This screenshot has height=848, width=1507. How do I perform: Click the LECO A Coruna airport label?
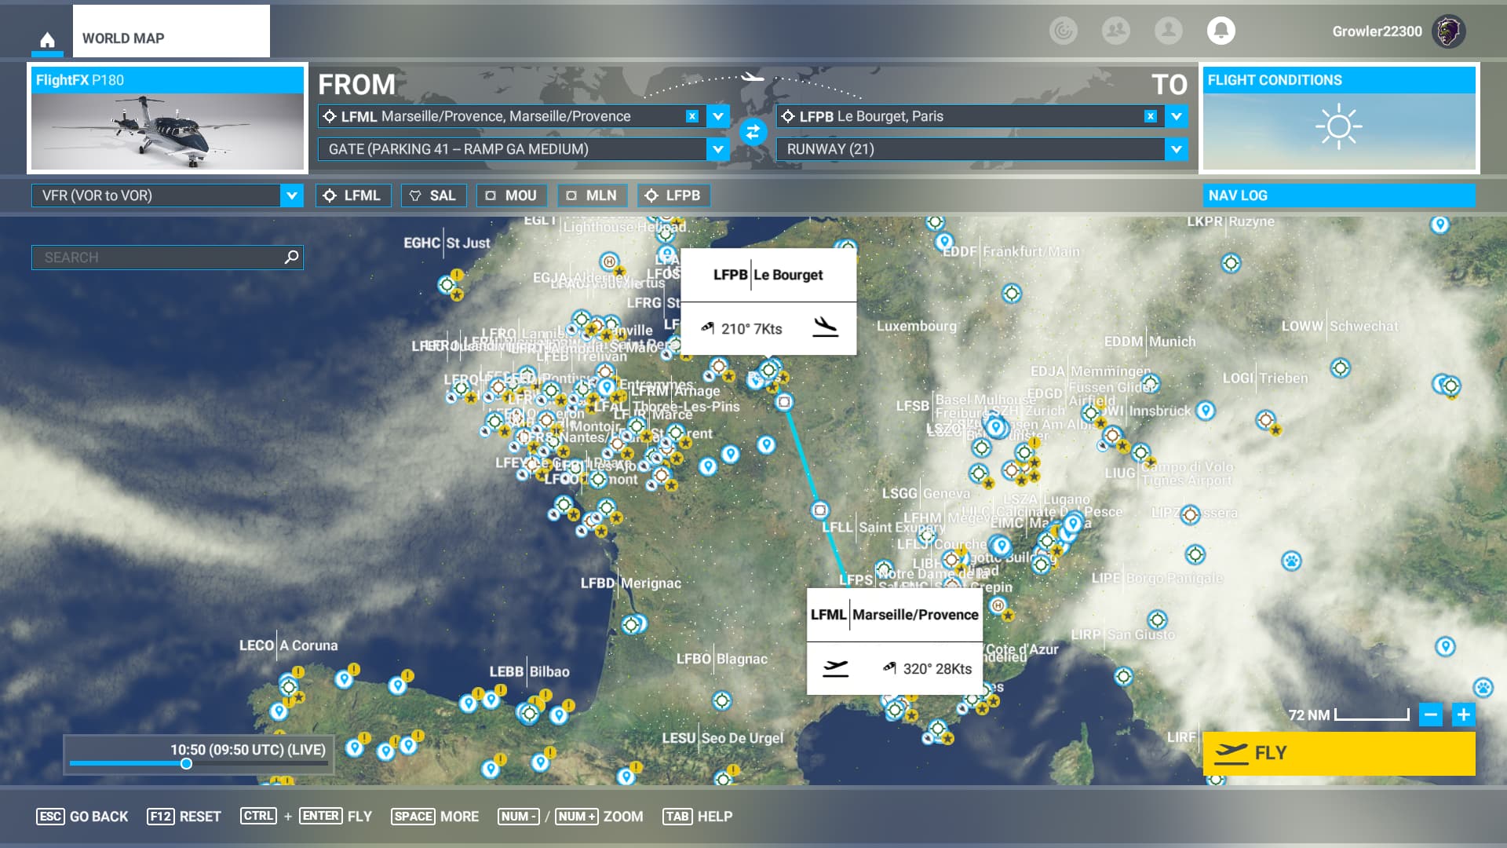point(288,645)
